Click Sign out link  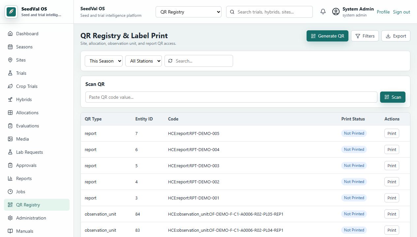402,12
